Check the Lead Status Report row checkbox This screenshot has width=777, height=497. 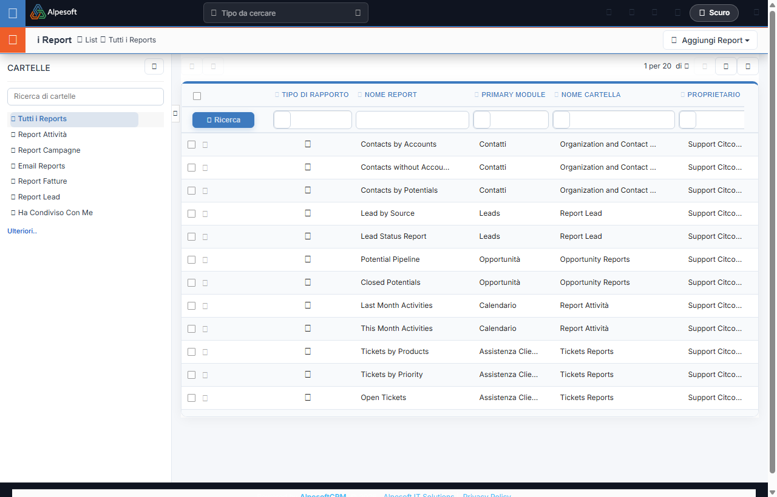(192, 236)
